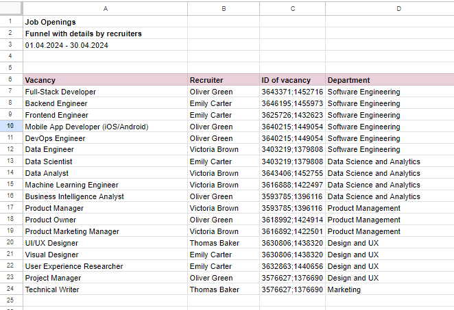Click ID '3632863;1440656' cell
Image resolution: width=454 pixels, height=310 pixels.
click(292, 266)
